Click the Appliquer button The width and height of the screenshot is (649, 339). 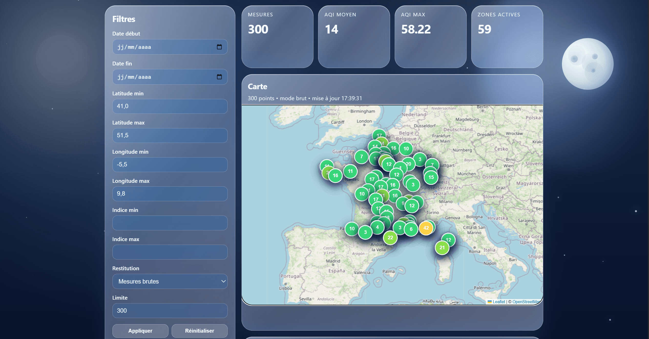point(140,331)
